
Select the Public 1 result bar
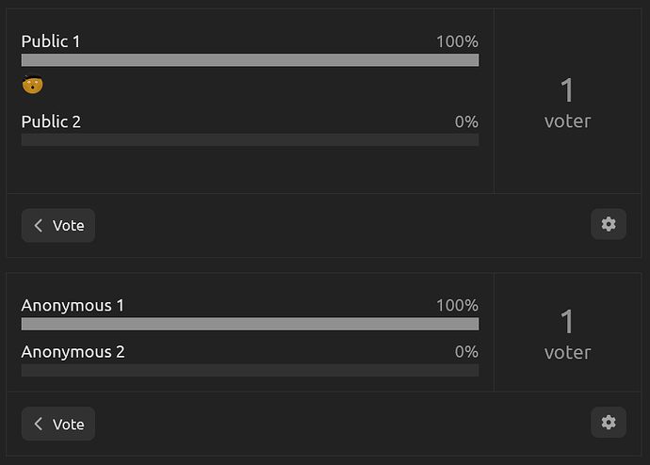(x=250, y=60)
